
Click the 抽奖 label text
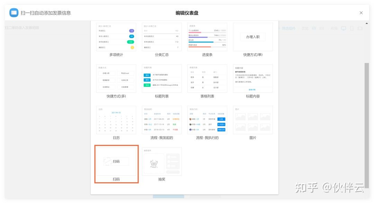[x=162, y=179]
